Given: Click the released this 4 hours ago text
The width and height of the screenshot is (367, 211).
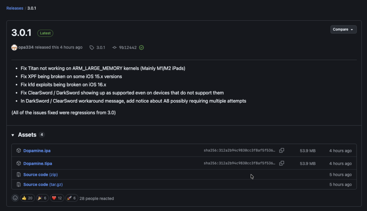Looking at the screenshot, I should (58, 48).
